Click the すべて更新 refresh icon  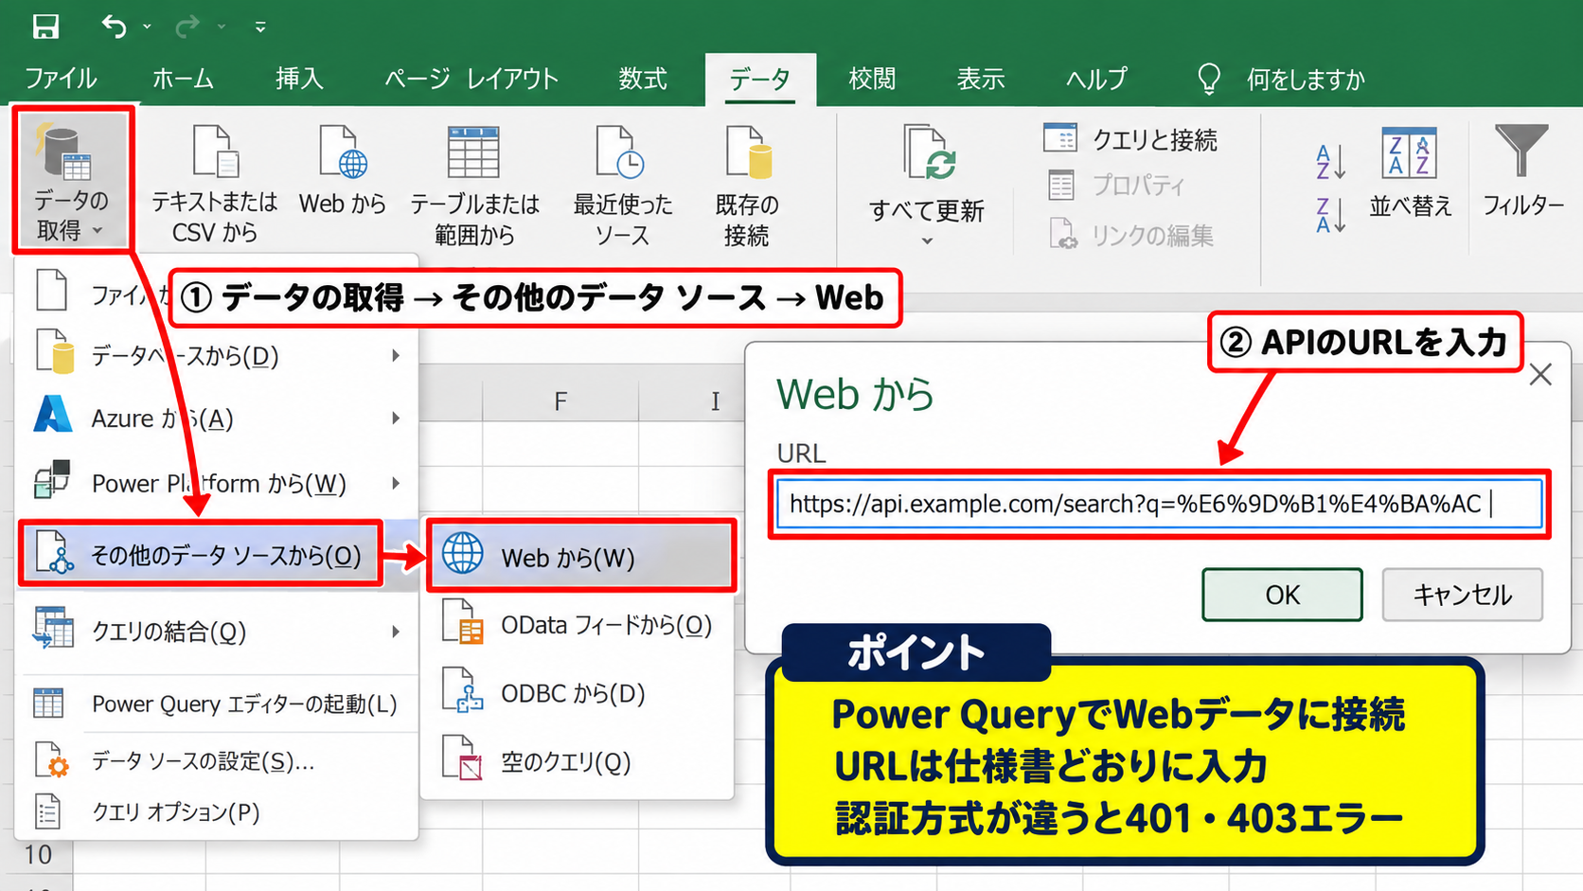[x=928, y=152]
